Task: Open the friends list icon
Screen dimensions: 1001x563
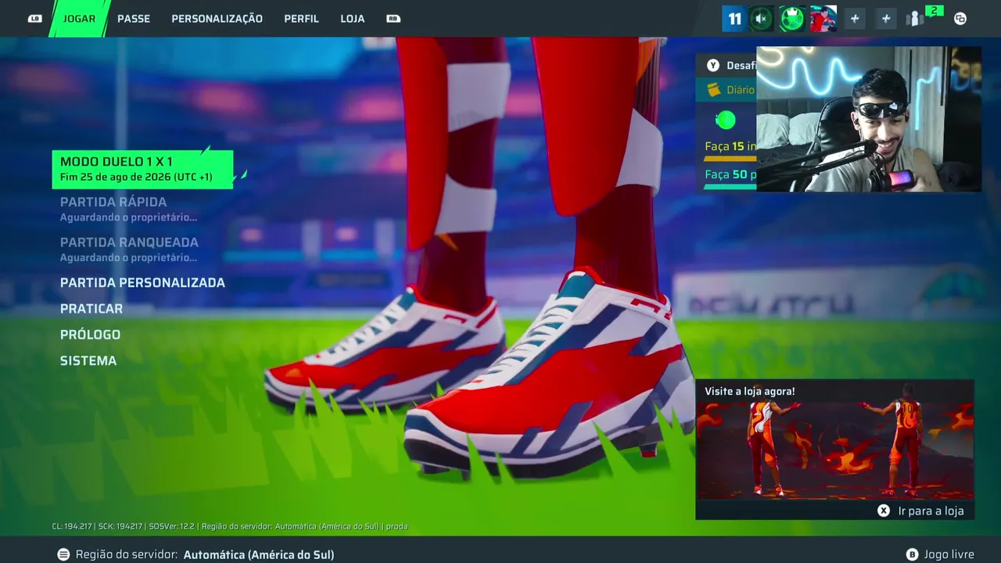Action: click(913, 20)
